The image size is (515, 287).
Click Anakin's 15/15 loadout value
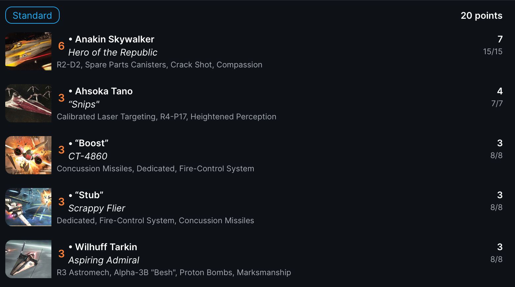(x=493, y=52)
